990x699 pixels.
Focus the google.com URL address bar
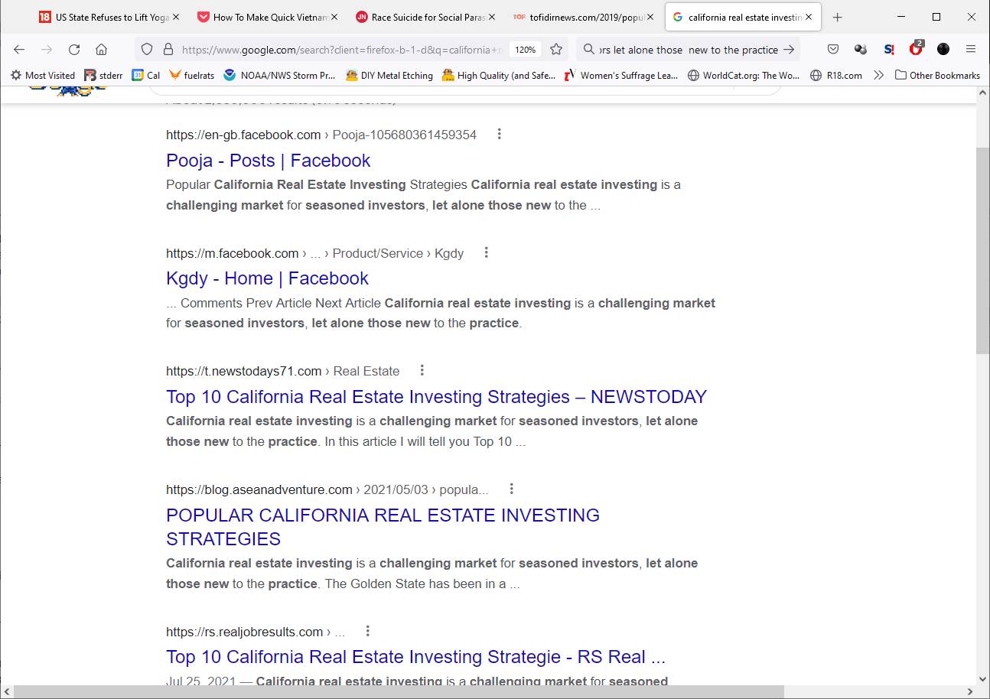coord(340,50)
